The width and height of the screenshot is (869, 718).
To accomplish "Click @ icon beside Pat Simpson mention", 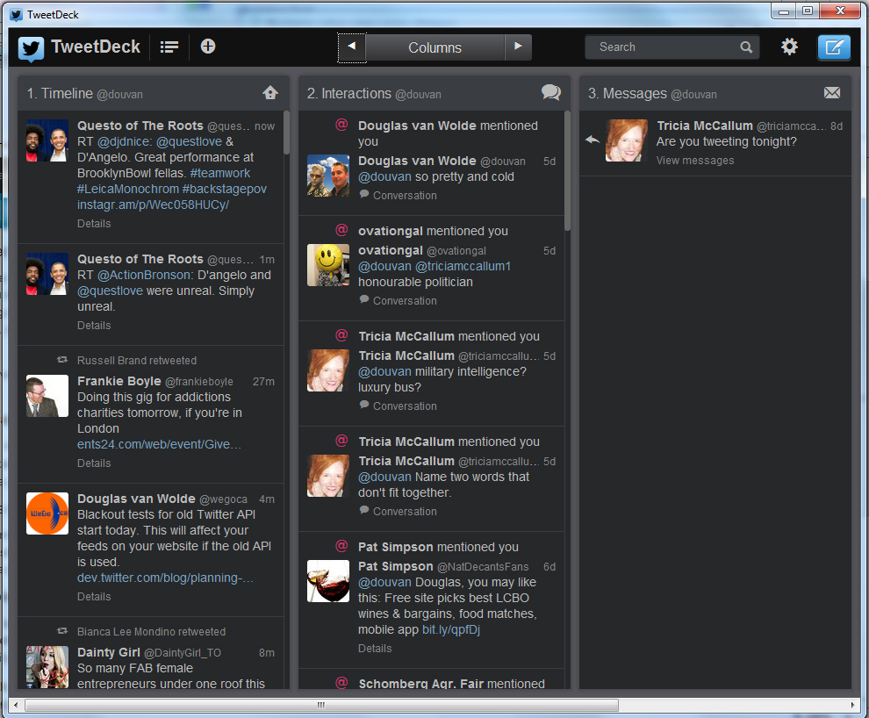I will 342,546.
